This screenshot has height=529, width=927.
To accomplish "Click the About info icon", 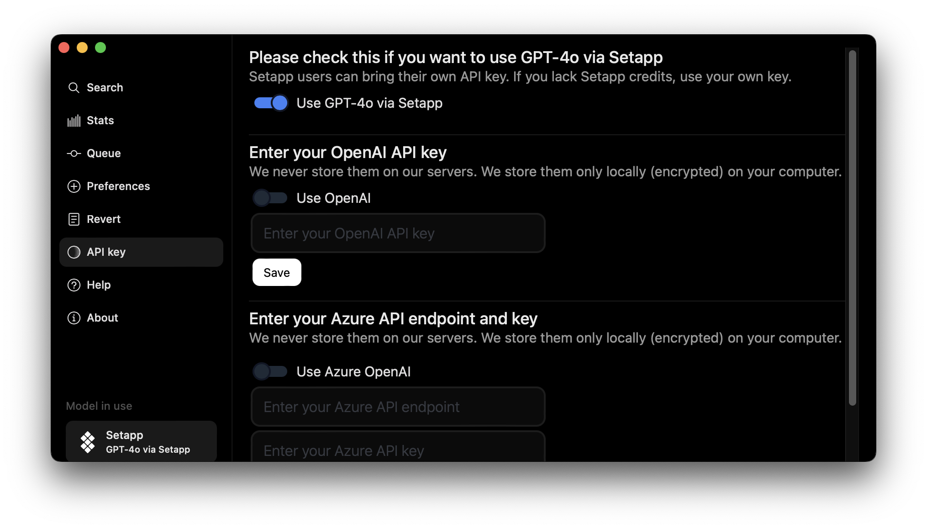I will coord(74,318).
